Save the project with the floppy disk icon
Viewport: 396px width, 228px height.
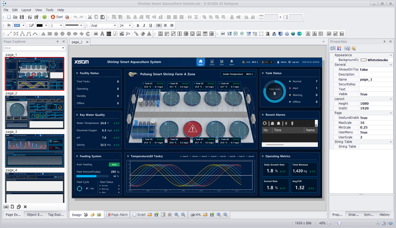(22, 17)
